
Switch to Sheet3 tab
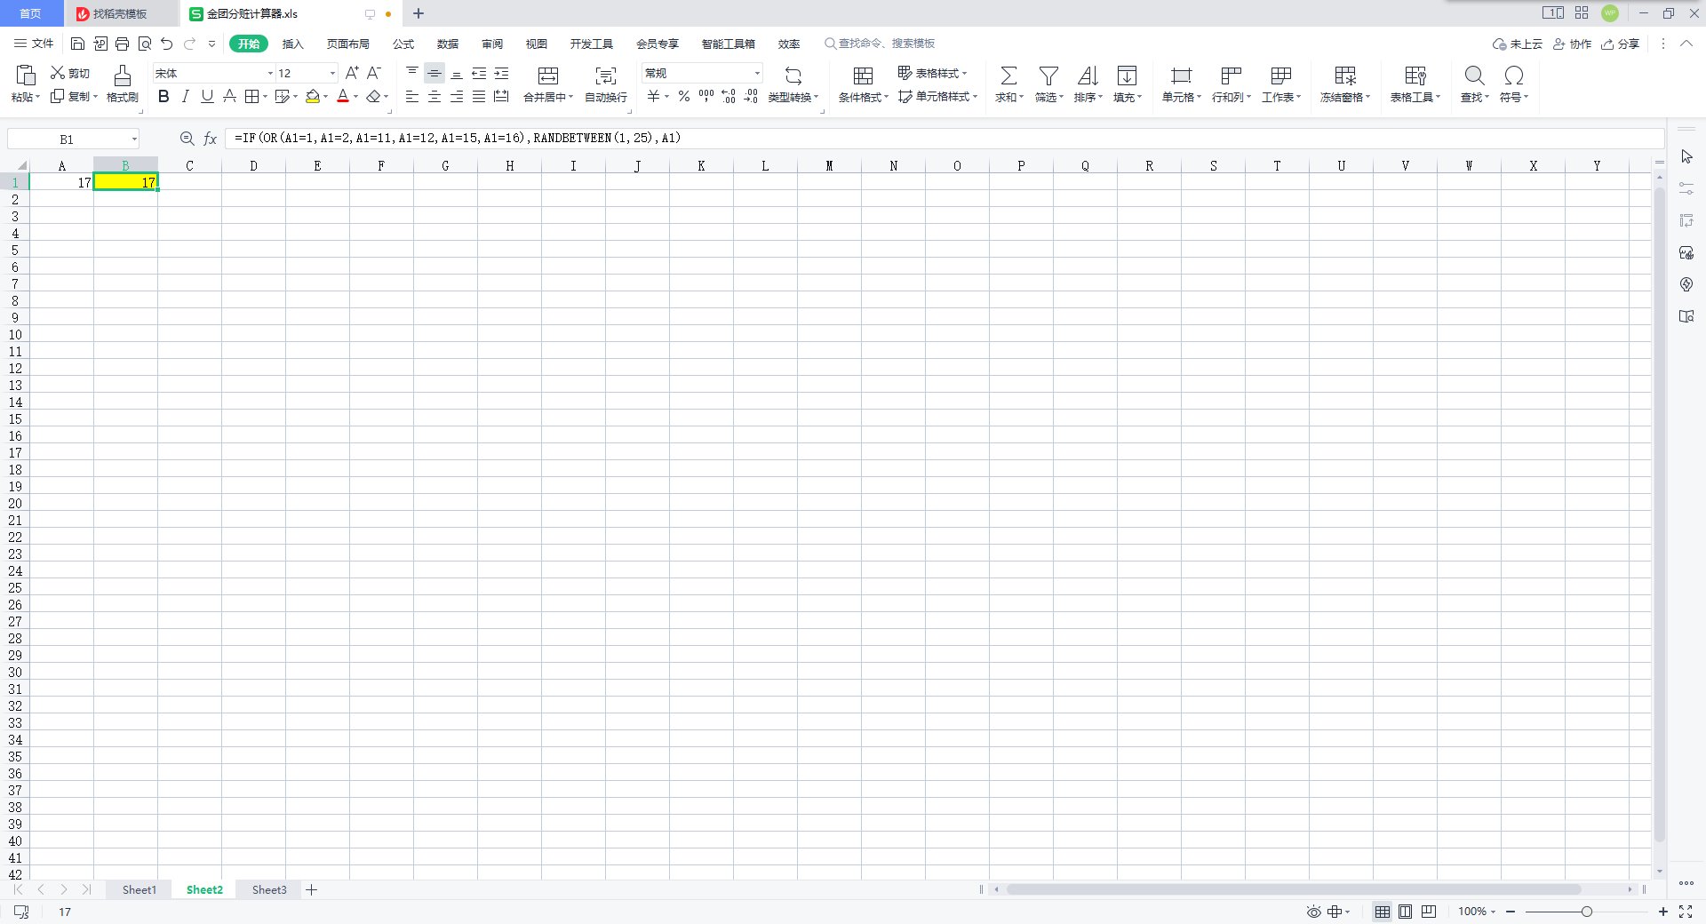coord(269,889)
